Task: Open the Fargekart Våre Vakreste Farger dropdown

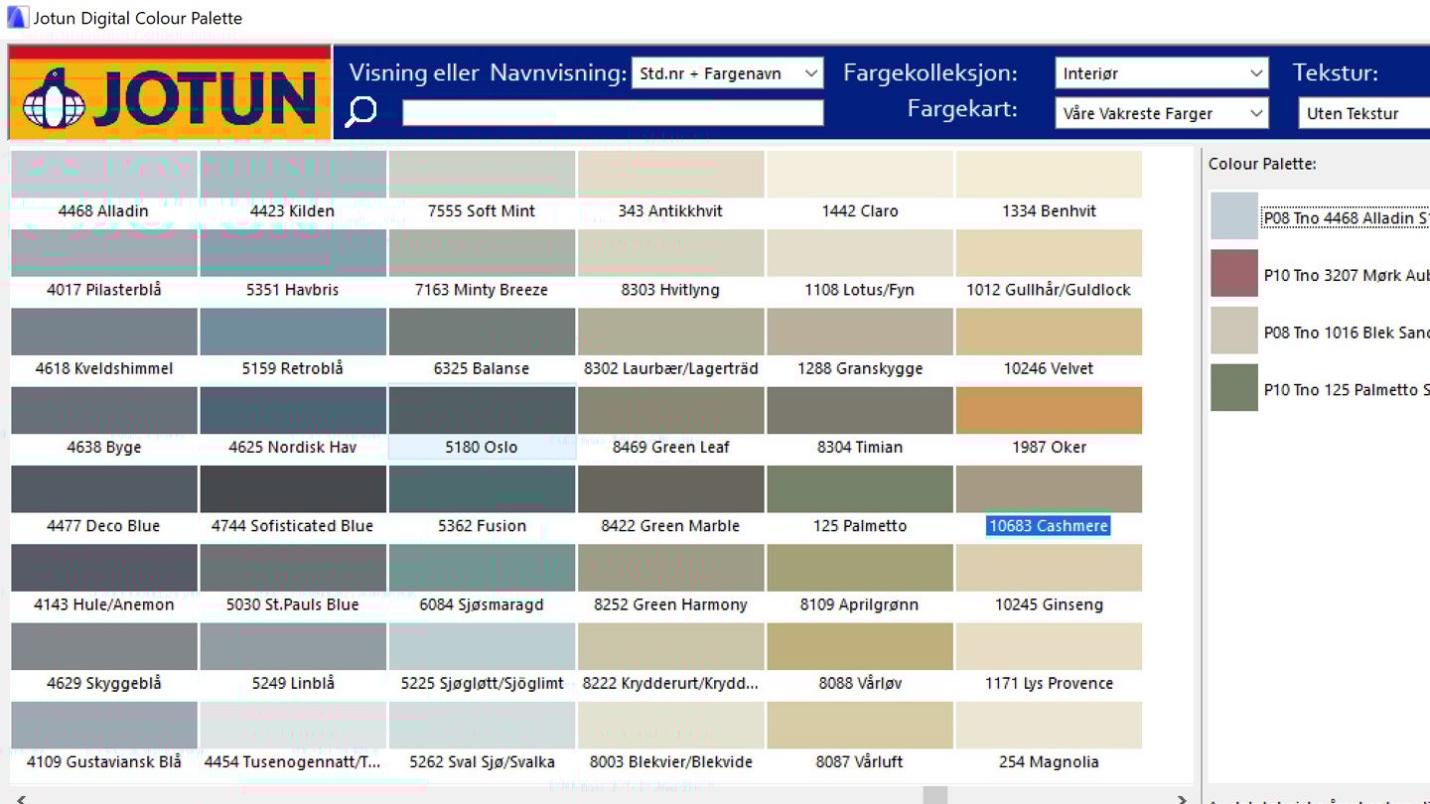Action: coord(1160,113)
